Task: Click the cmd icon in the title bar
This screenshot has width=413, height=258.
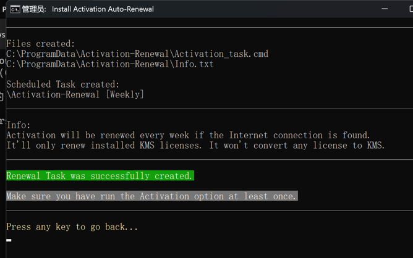Action: pyautogui.click(x=15, y=9)
